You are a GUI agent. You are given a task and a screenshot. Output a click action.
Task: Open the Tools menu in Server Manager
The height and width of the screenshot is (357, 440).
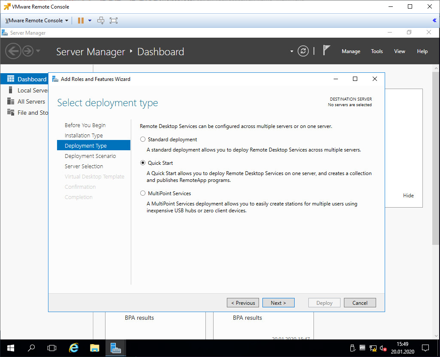[x=377, y=51]
